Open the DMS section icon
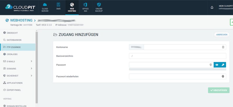This screenshot has width=233, height=107. pos(59,5)
